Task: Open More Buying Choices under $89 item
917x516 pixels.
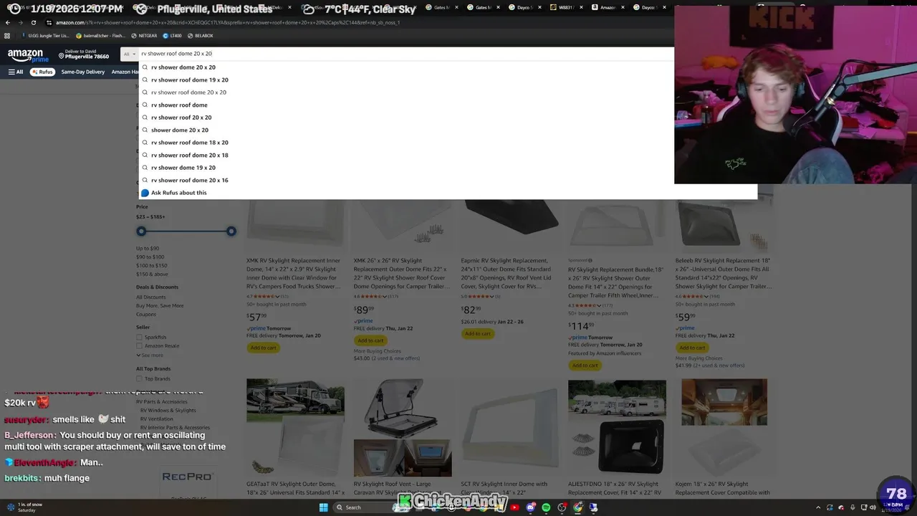Action: pyautogui.click(x=377, y=351)
